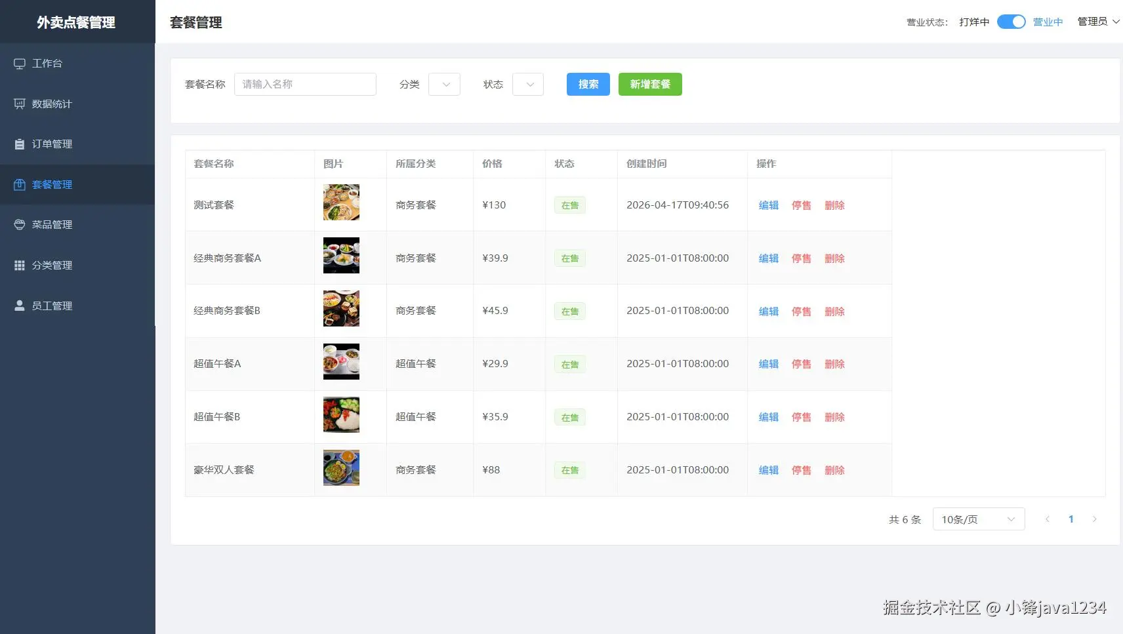The width and height of the screenshot is (1123, 634).
Task: Open 订单管理 menu item
Action: pyautogui.click(x=77, y=144)
